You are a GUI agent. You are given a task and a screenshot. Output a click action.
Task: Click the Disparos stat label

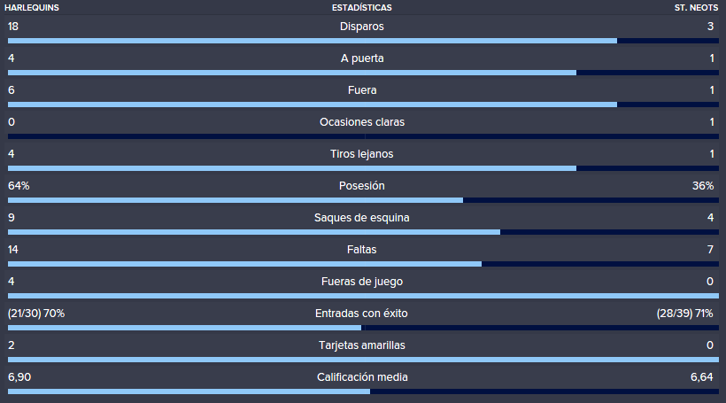coord(361,27)
